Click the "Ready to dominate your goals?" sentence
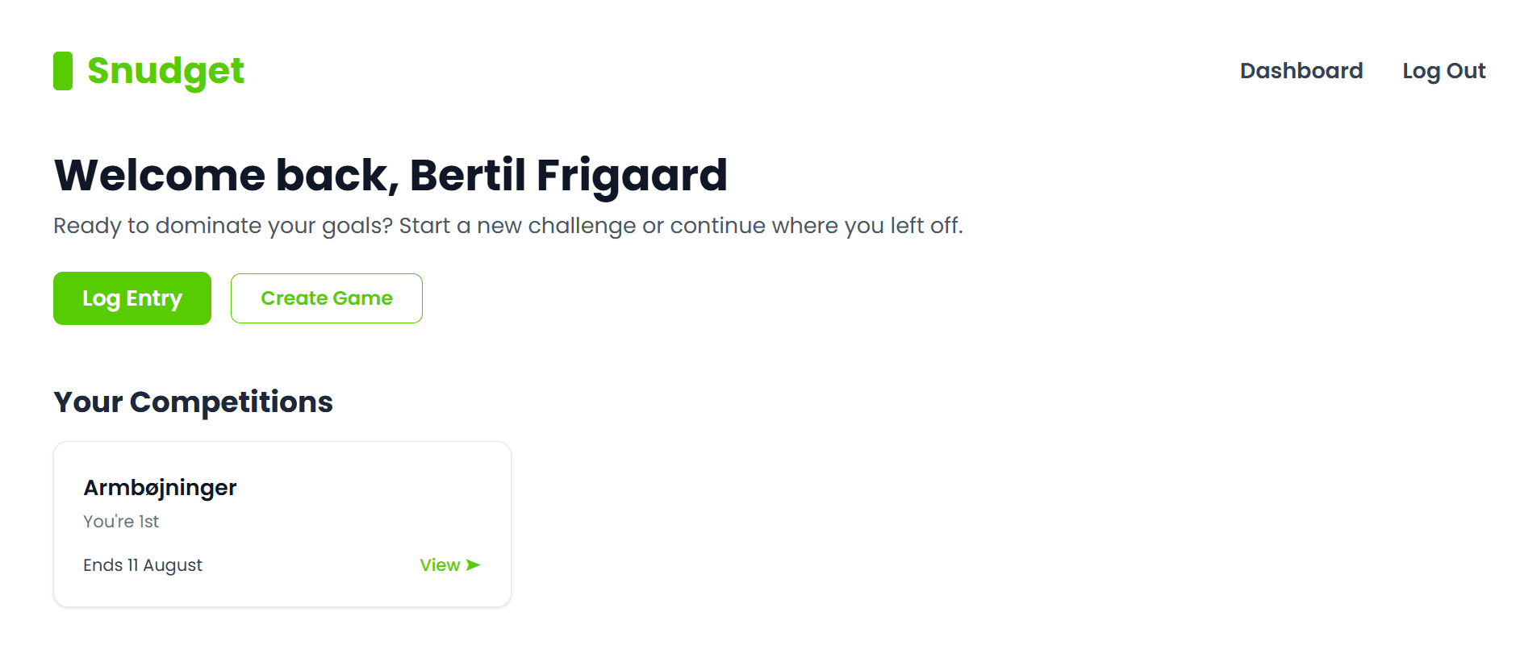Screen dimensions: 1537x658 pyautogui.click(x=223, y=226)
